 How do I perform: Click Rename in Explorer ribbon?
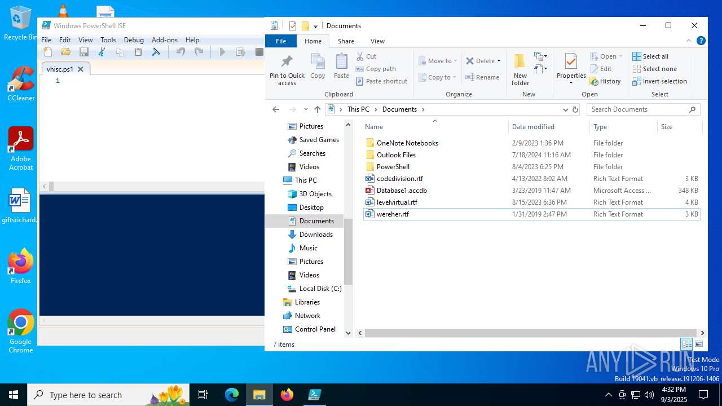(x=482, y=77)
